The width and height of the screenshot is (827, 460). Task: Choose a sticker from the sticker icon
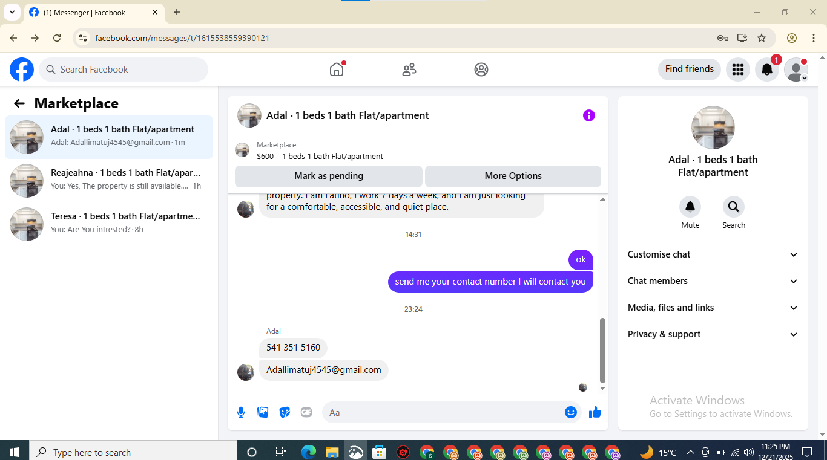point(285,412)
